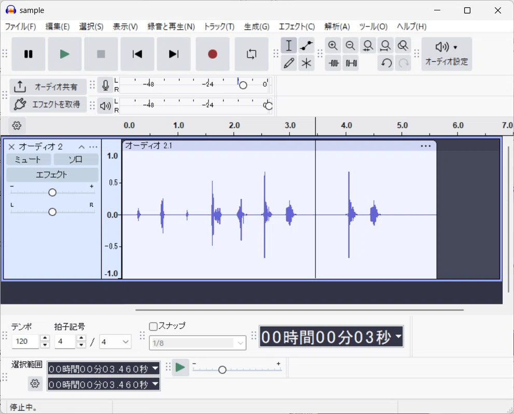This screenshot has width=514, height=414.
Task: Open selection start time format dropdown
Action: coord(156,368)
